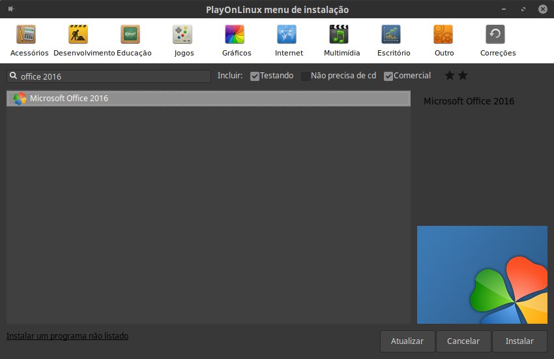
Task: Browse the Jogos category
Action: (x=182, y=35)
